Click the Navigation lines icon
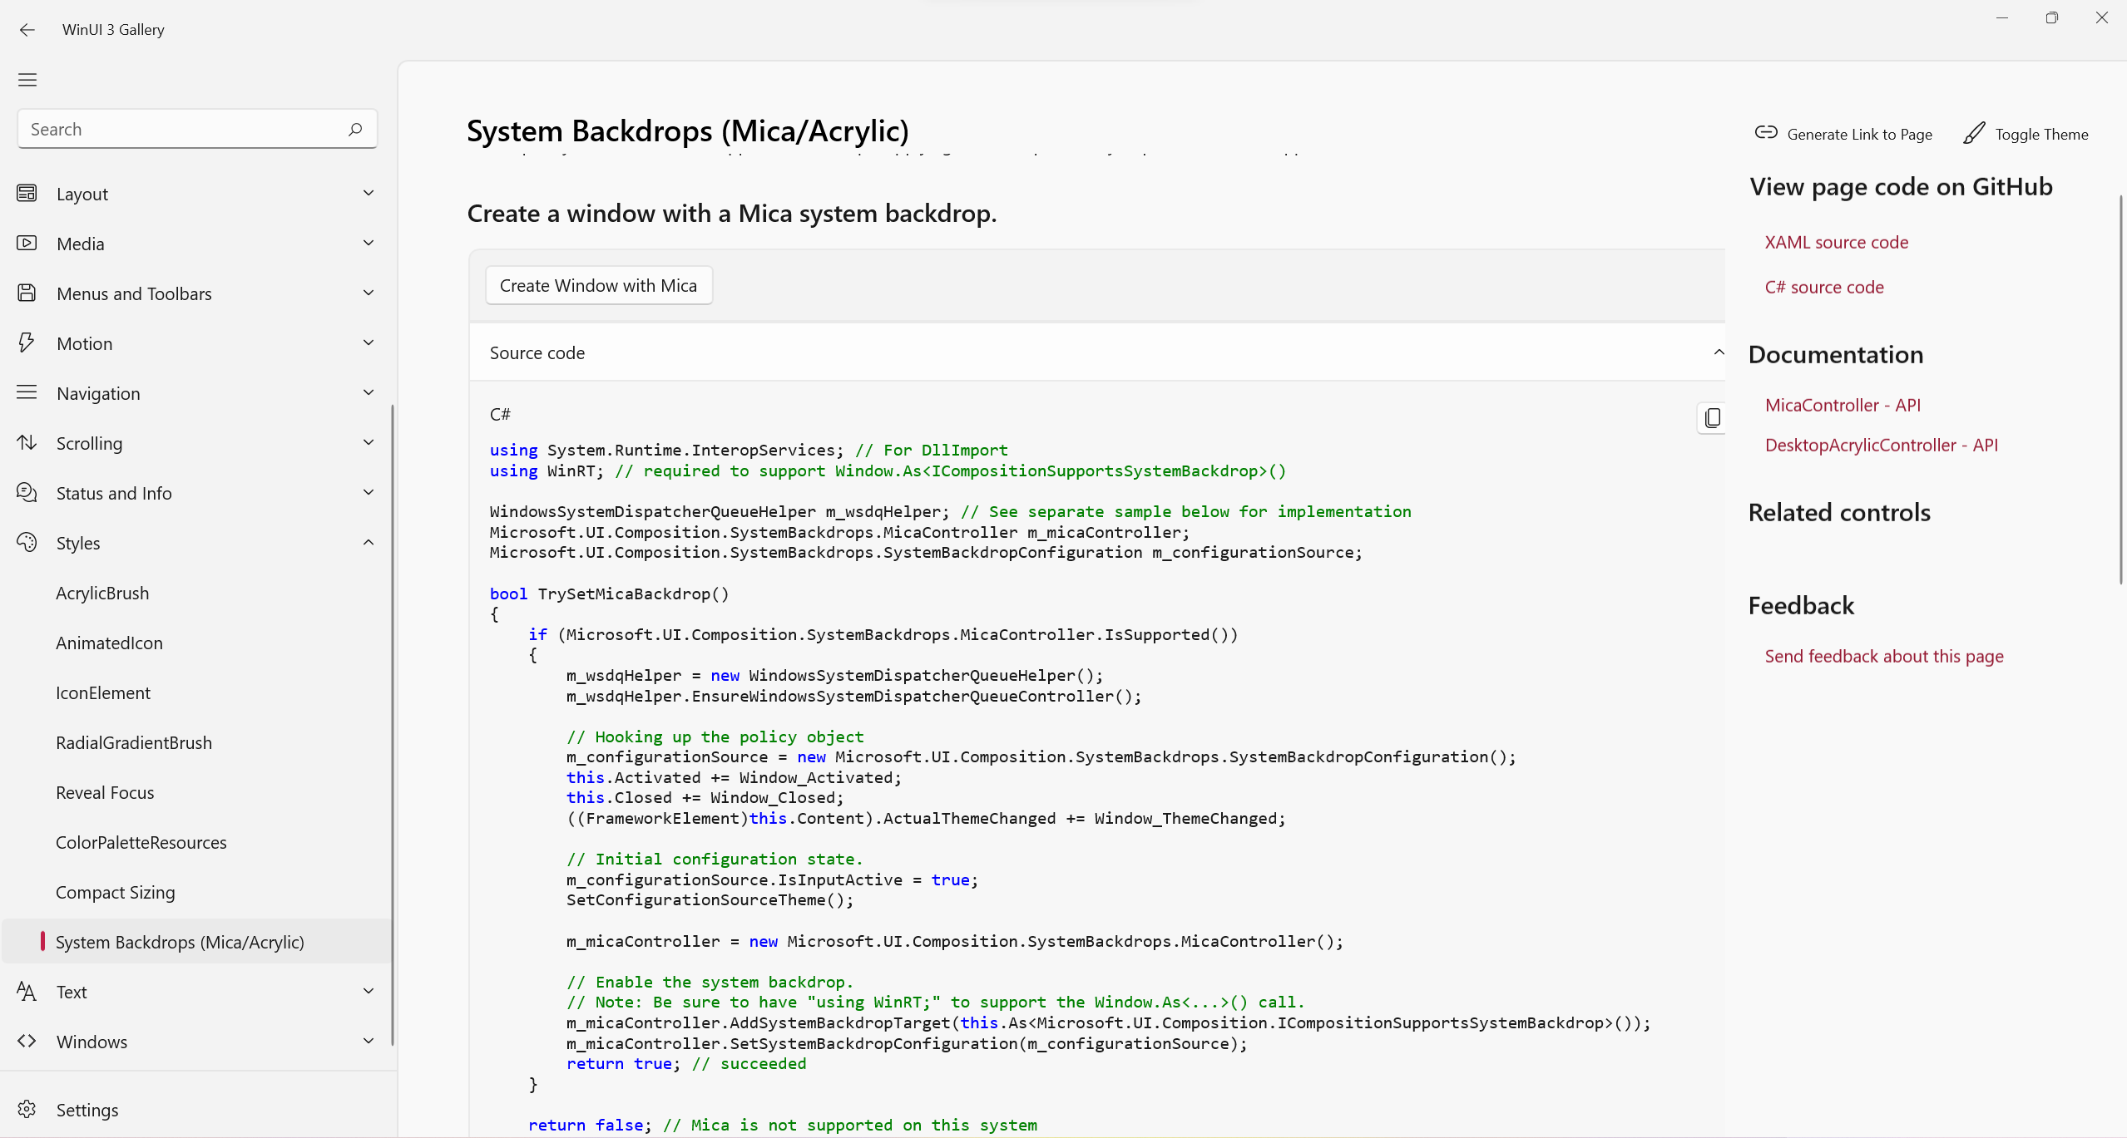 (x=27, y=392)
